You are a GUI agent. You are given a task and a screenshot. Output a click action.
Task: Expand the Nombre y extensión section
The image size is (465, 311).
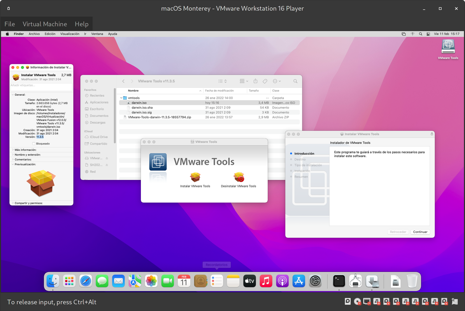[13, 155]
